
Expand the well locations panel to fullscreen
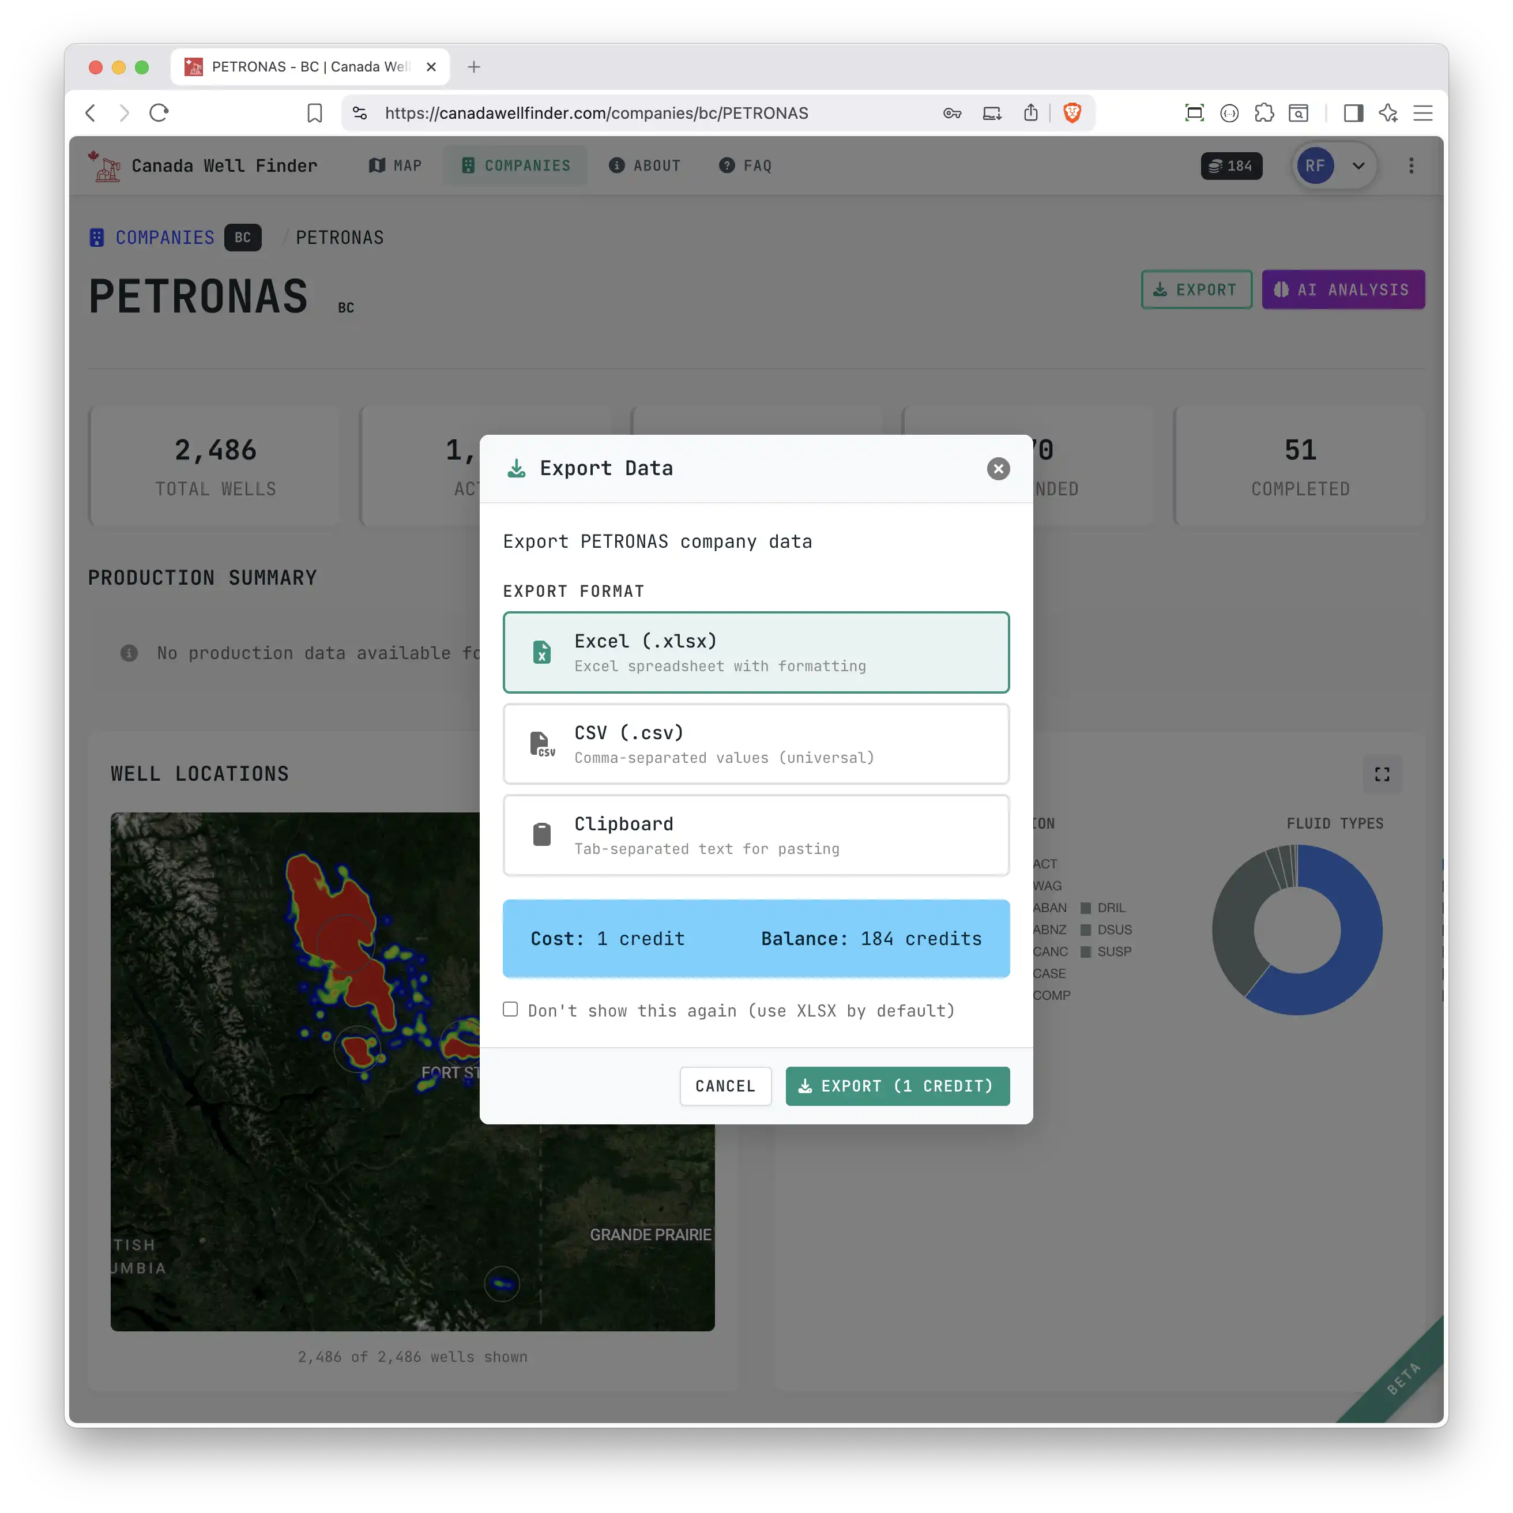click(x=1382, y=774)
